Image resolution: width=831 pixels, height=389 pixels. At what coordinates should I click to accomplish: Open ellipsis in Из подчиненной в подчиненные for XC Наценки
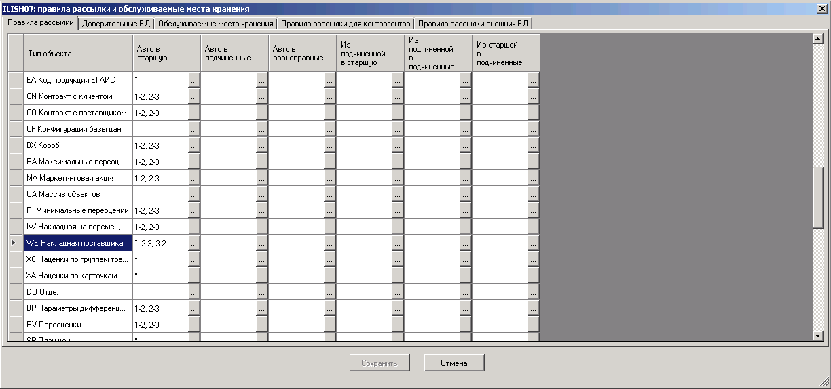click(466, 259)
